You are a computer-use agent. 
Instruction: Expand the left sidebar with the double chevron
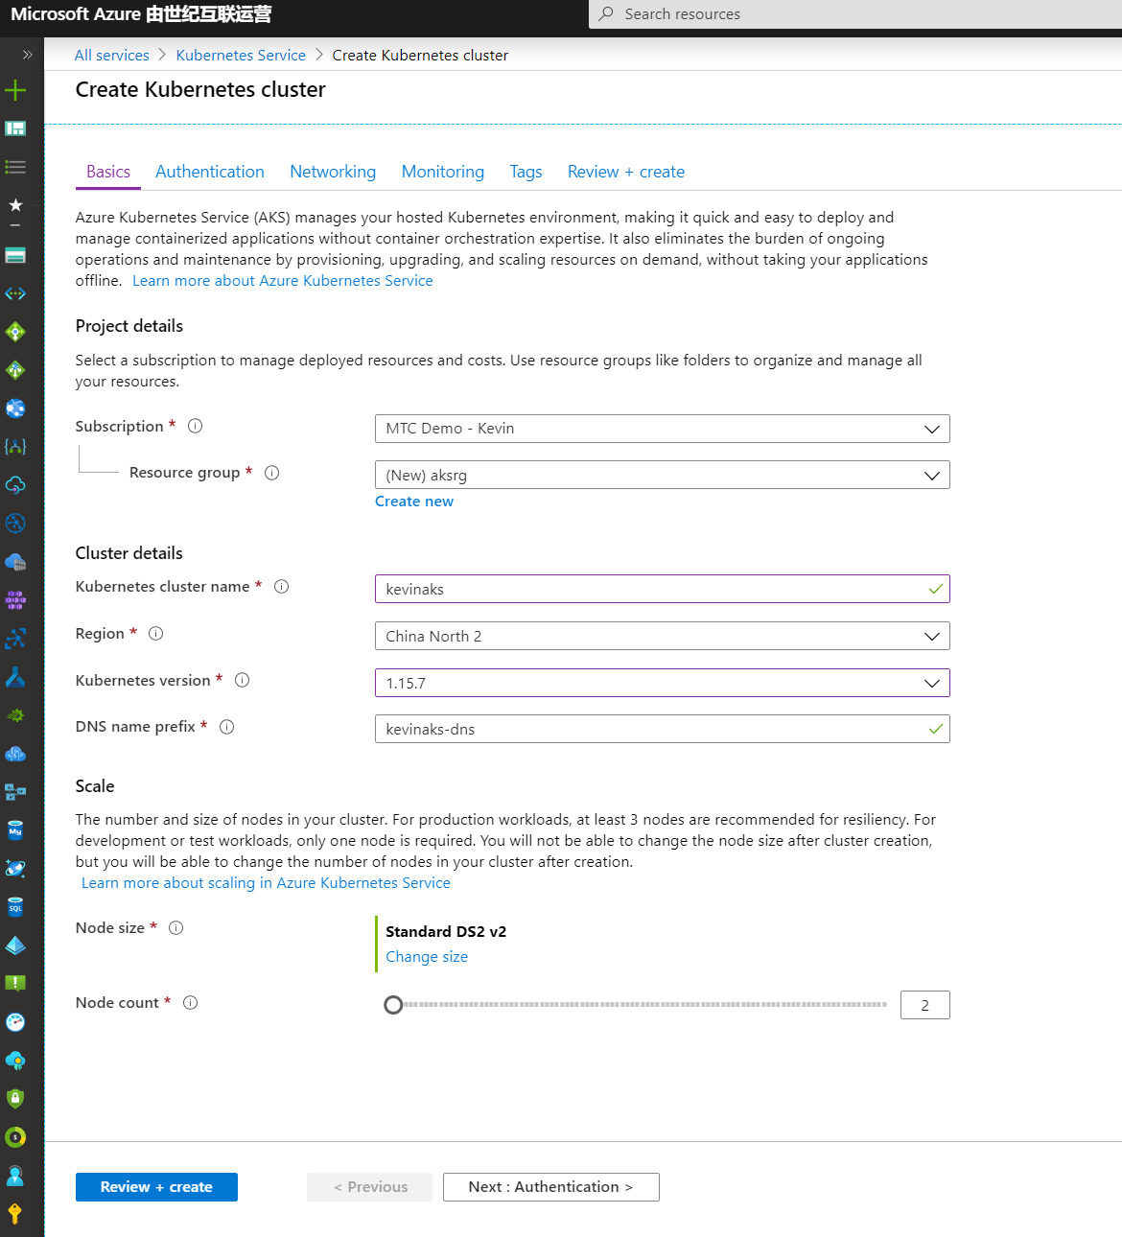point(27,55)
